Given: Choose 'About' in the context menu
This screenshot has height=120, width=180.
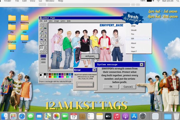Looking at the screenshot, I should (x=133, y=43).
